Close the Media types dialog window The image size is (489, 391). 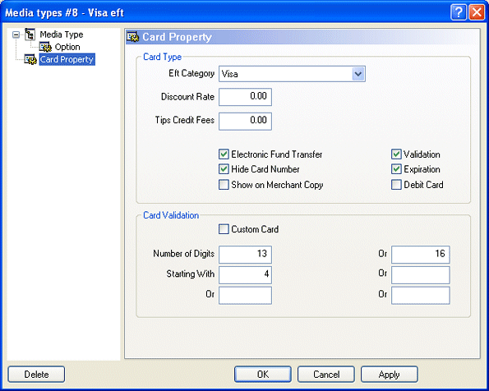pos(477,12)
